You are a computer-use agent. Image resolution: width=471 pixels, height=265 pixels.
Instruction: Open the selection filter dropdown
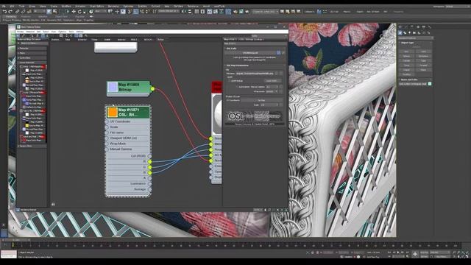pyautogui.click(x=39, y=12)
